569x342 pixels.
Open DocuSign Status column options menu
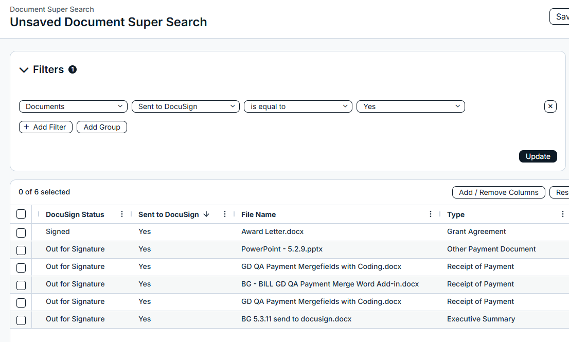(x=122, y=214)
